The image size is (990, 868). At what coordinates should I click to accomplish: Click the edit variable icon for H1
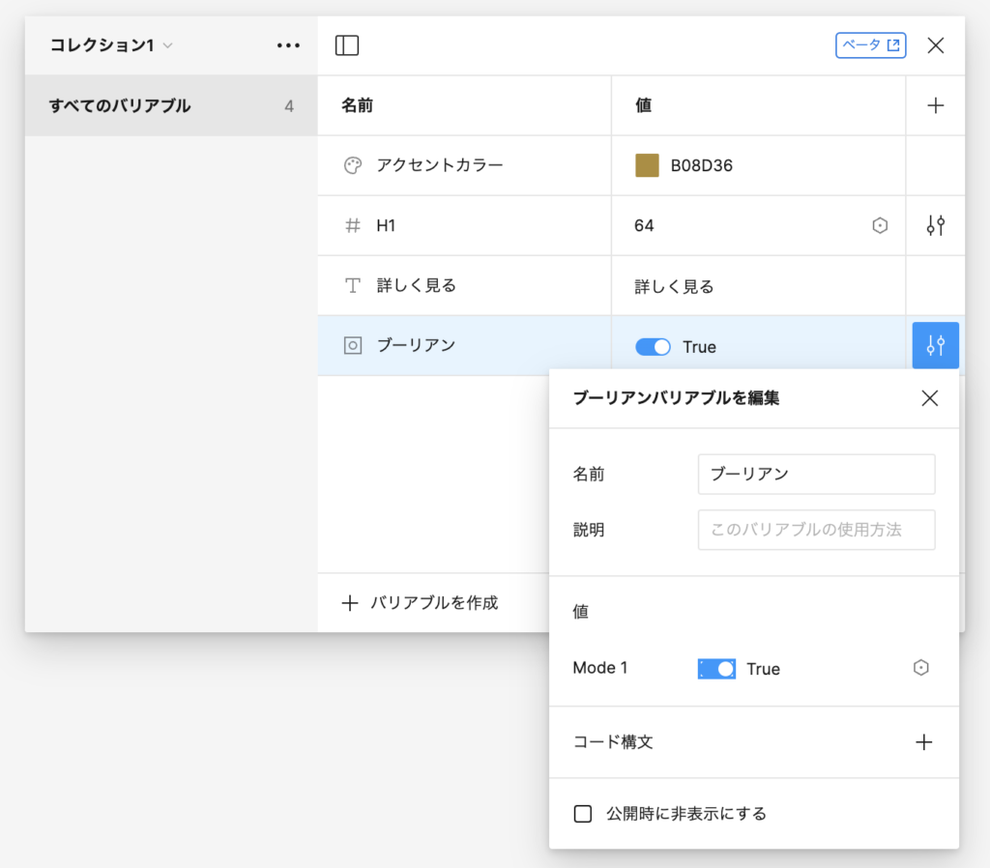pyautogui.click(x=935, y=226)
